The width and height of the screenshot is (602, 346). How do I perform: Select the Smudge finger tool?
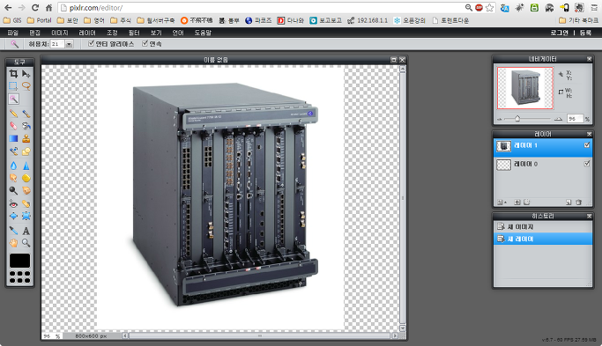click(13, 178)
